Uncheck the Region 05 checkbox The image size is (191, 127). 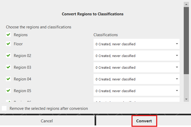[x=8, y=91]
